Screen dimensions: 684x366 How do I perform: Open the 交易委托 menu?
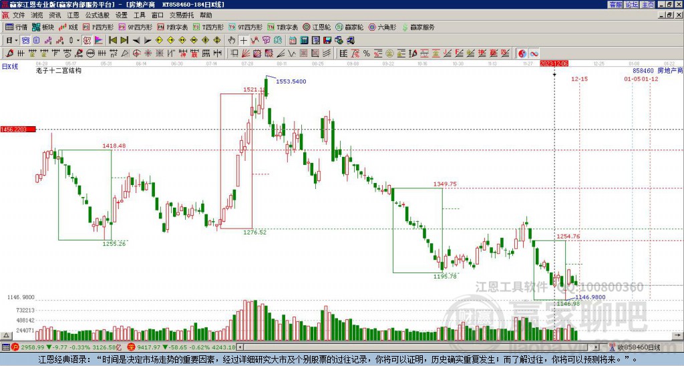coord(182,15)
